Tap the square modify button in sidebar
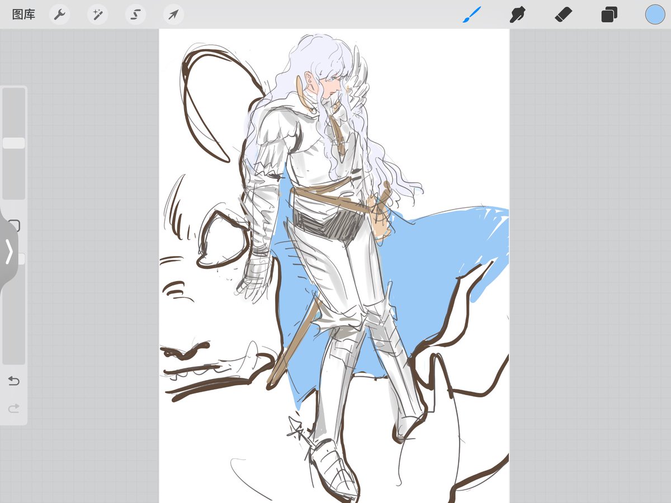 (x=15, y=226)
